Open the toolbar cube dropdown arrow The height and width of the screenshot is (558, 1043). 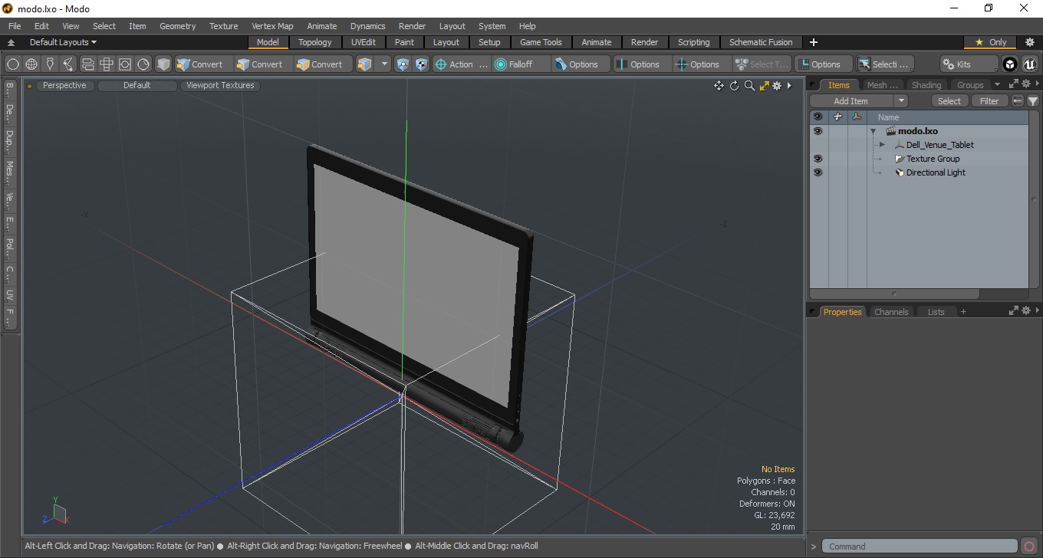click(384, 64)
